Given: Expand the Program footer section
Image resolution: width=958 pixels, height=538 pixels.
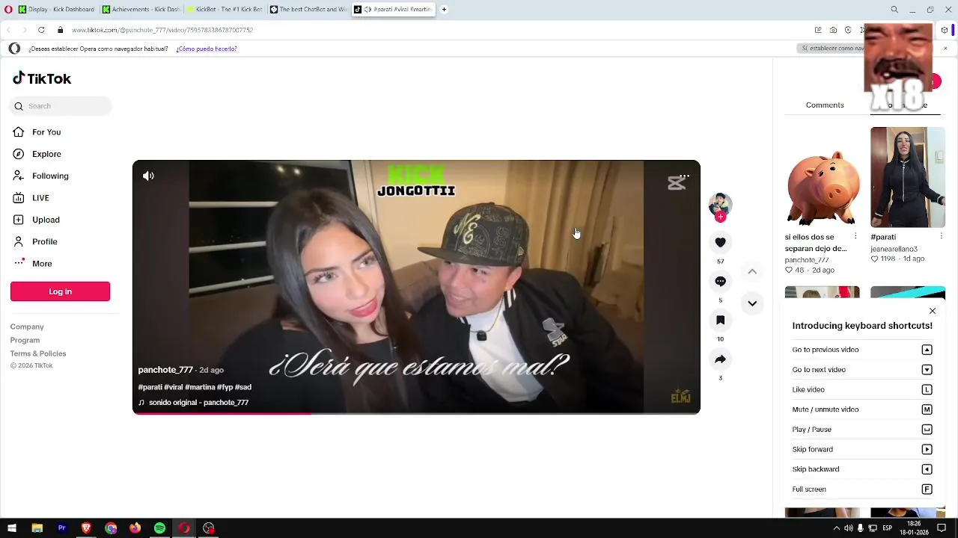Looking at the screenshot, I should (x=25, y=340).
